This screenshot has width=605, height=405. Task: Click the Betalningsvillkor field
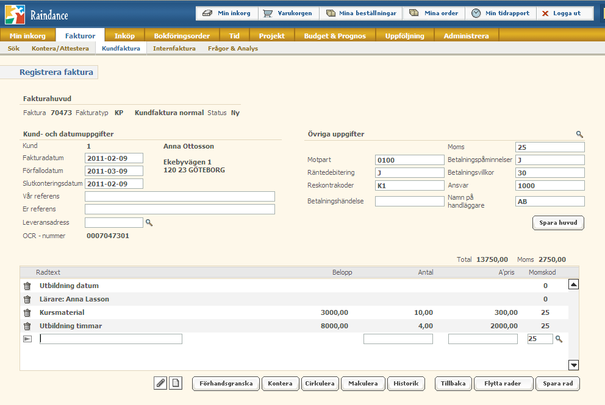(x=550, y=172)
